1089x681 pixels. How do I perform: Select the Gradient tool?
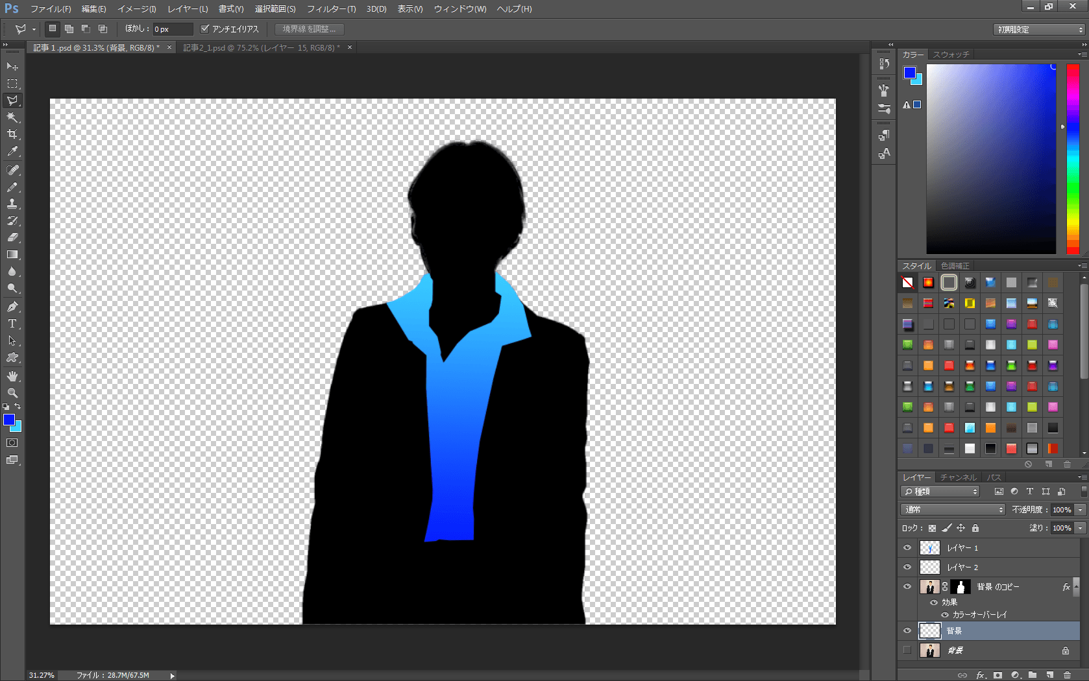(x=12, y=255)
